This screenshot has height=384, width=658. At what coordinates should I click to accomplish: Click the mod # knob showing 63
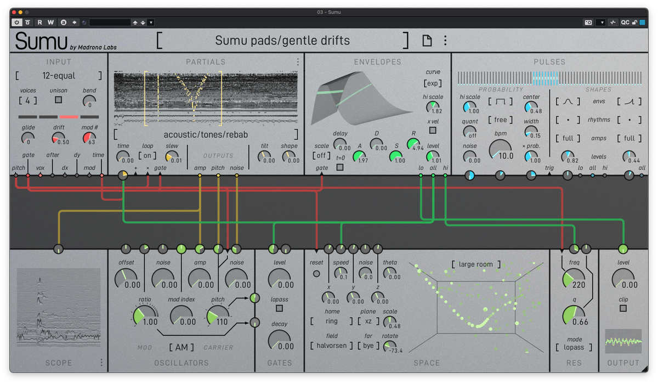[89, 138]
